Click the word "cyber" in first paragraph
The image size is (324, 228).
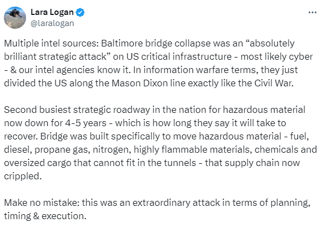(x=301, y=56)
